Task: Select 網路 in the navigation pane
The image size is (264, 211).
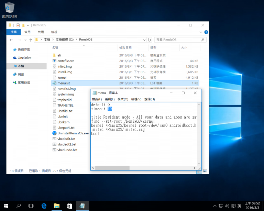Action: [21, 74]
